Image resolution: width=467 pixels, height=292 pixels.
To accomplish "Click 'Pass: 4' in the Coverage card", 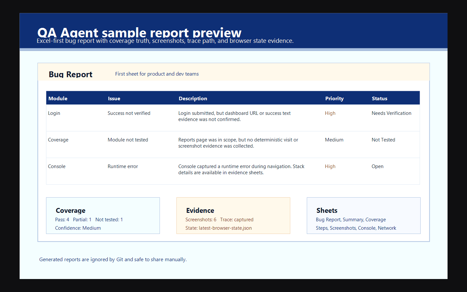I will coord(62,220).
